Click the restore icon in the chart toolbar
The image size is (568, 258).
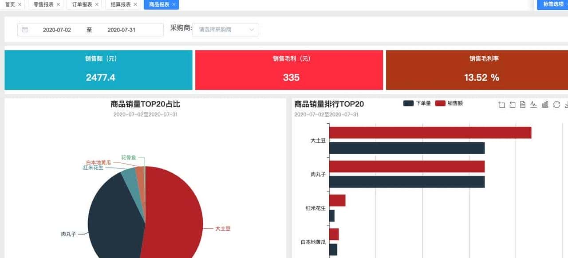(512, 105)
